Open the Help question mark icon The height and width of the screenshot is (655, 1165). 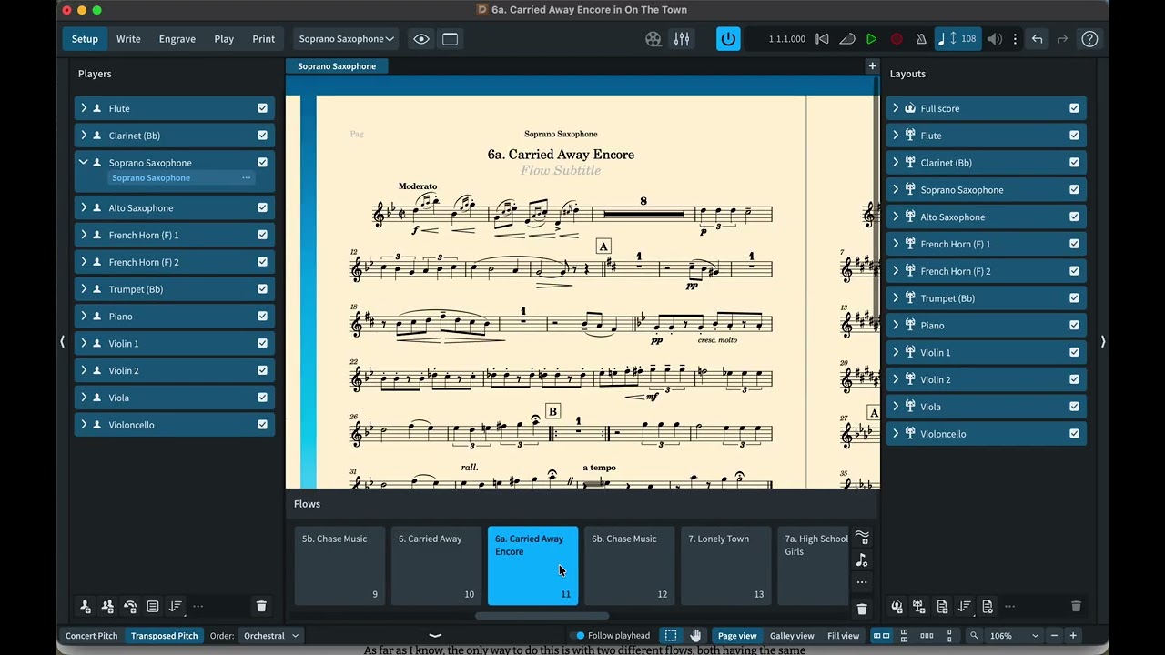tap(1089, 39)
